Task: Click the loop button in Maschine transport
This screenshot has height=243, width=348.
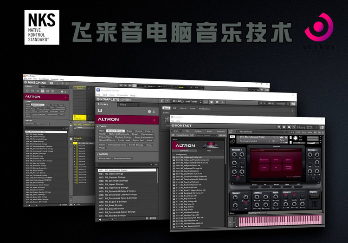Action: (135, 85)
